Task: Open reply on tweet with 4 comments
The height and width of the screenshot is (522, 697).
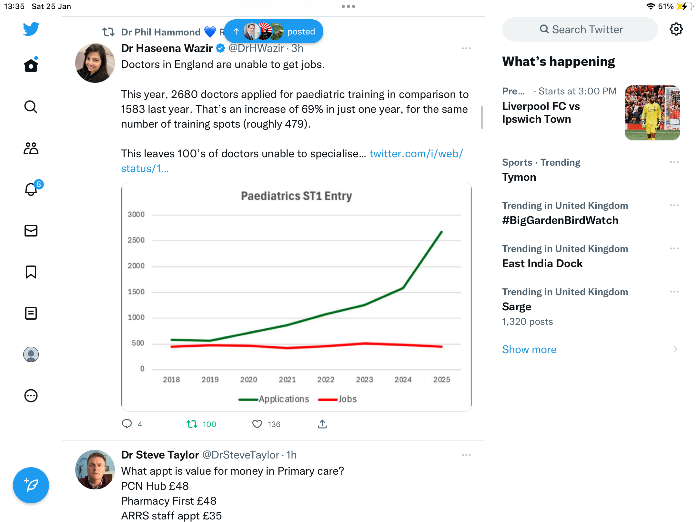Action: click(127, 424)
